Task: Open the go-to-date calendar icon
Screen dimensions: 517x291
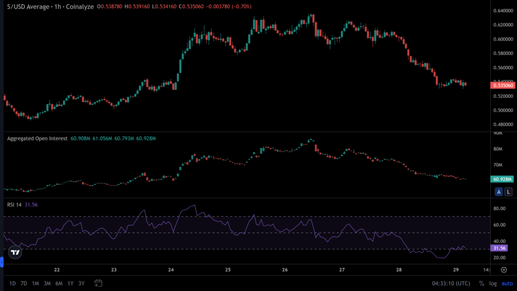Action: pyautogui.click(x=98, y=283)
